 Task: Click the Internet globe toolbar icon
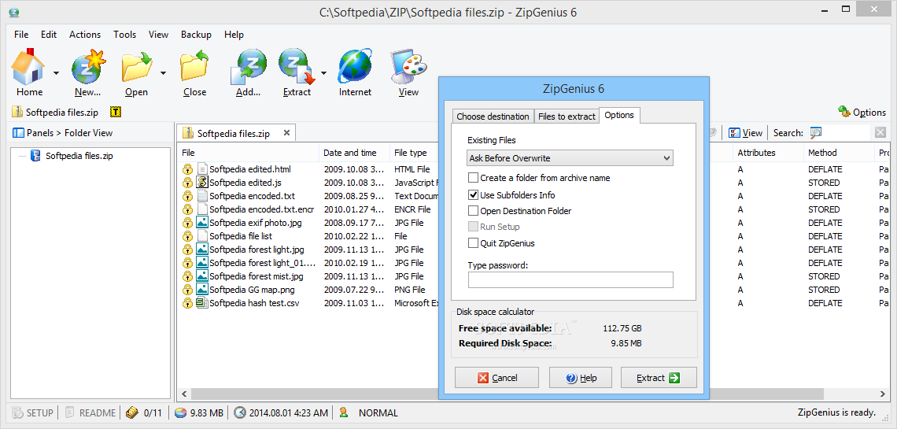(355, 67)
